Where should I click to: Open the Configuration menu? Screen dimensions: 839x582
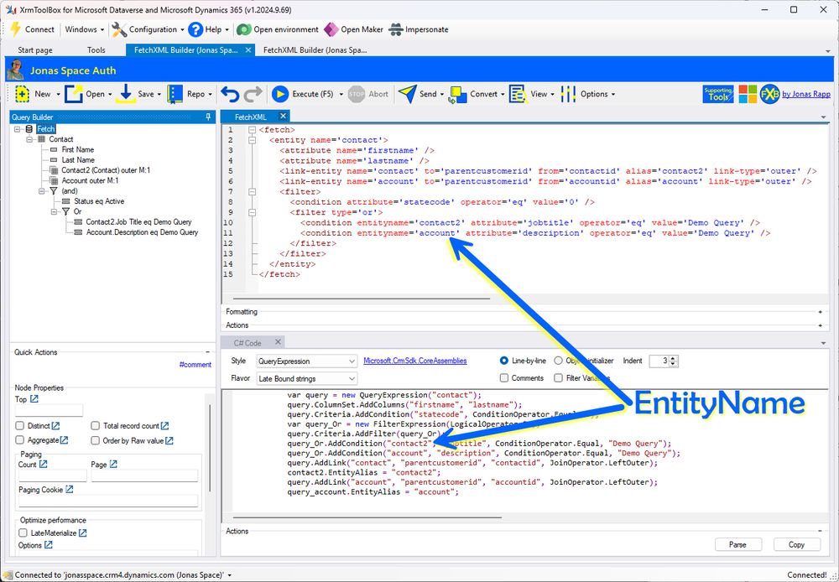click(148, 29)
